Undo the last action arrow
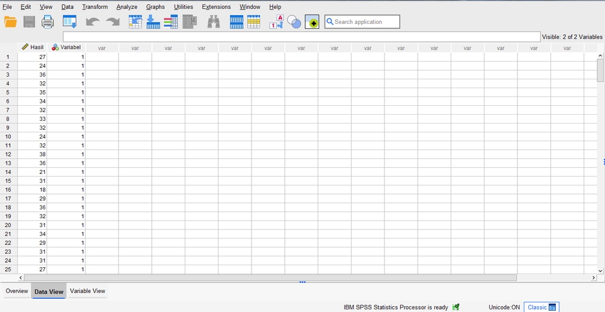Image resolution: width=605 pixels, height=312 pixels. pyautogui.click(x=93, y=21)
